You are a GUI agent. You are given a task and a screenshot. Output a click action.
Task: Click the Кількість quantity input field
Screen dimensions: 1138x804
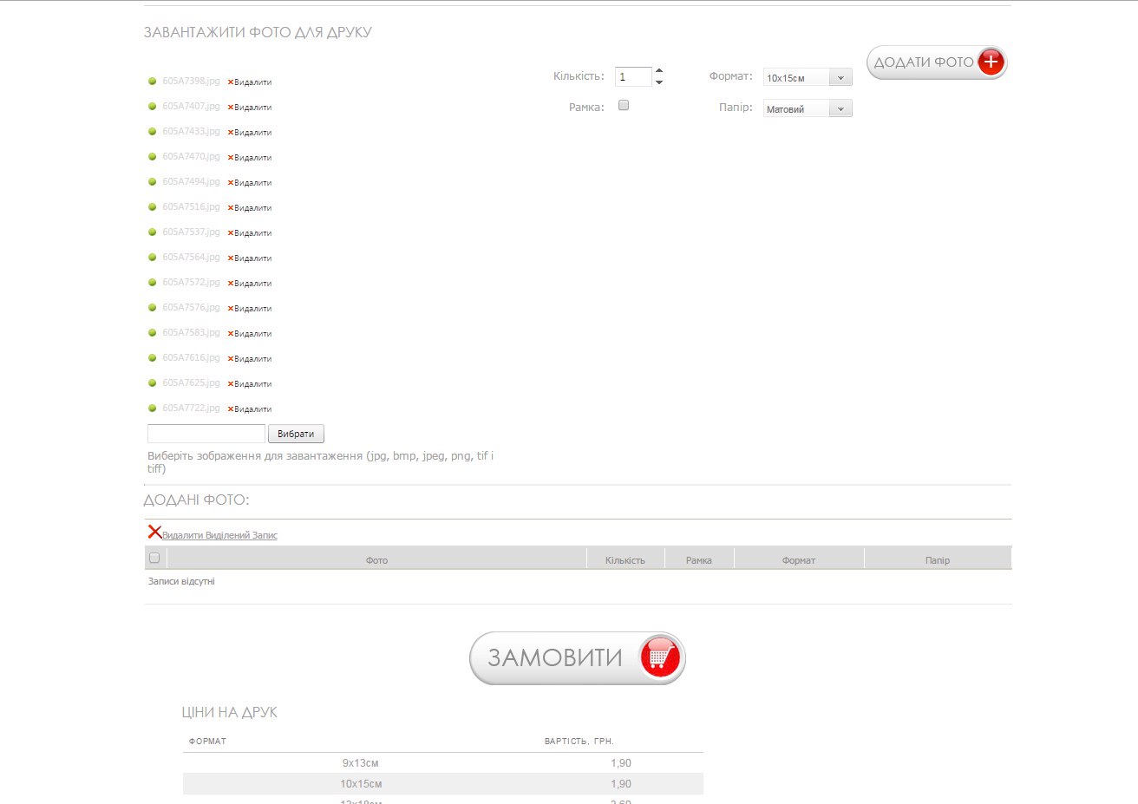633,77
